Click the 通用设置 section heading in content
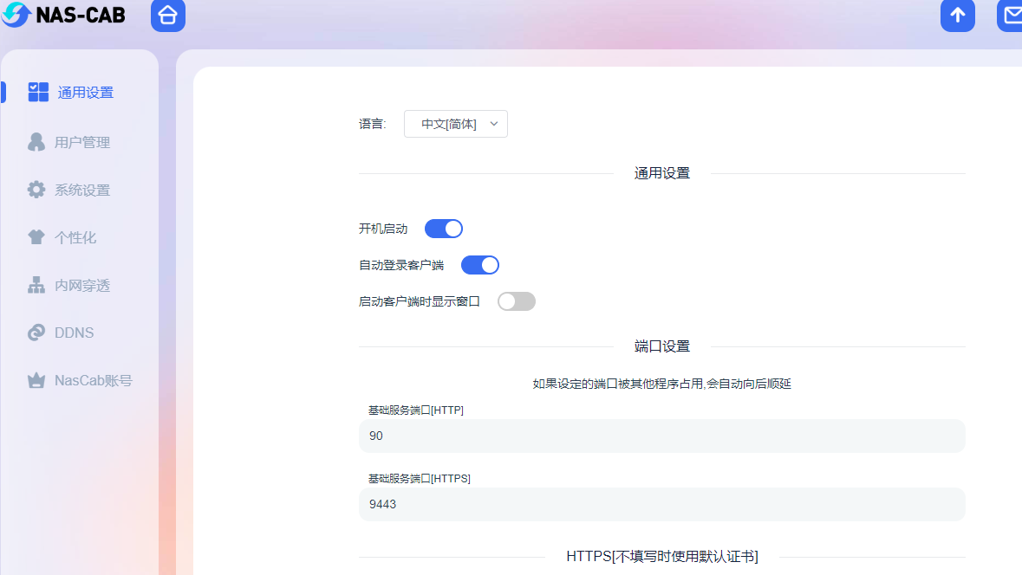The height and width of the screenshot is (575, 1022). [662, 173]
